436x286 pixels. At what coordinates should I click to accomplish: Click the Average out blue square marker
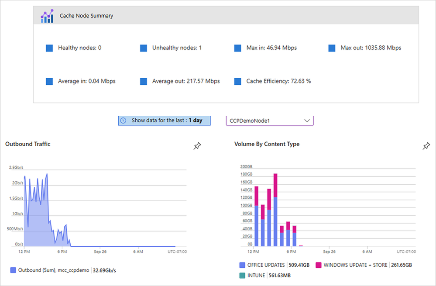click(x=144, y=82)
